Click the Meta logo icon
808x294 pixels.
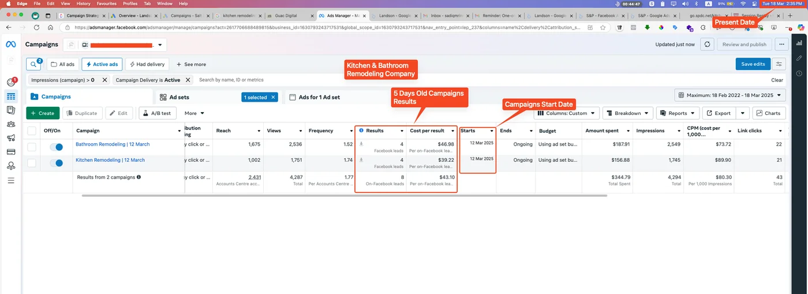pyautogui.click(x=10, y=44)
